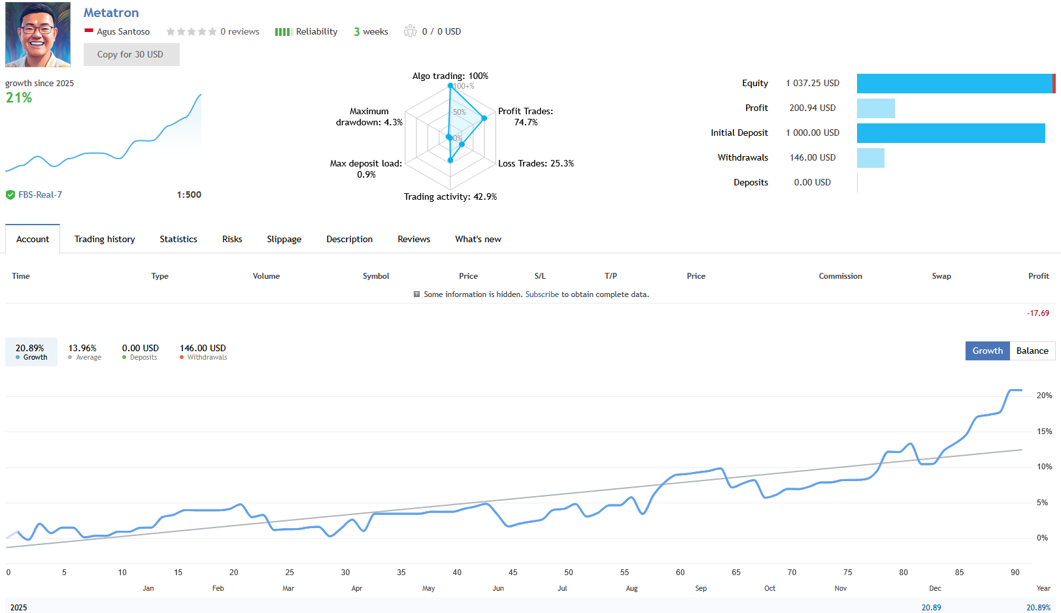This screenshot has width=1061, height=613.
Task: Click the green verified checkmark beside FBS-Real-7
Action: [10, 194]
